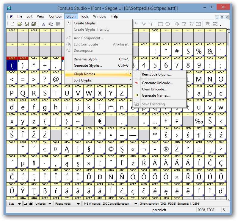238x221 pixels.
Task: Click the "parenleft" status bar text
Action: pyautogui.click(x=159, y=210)
